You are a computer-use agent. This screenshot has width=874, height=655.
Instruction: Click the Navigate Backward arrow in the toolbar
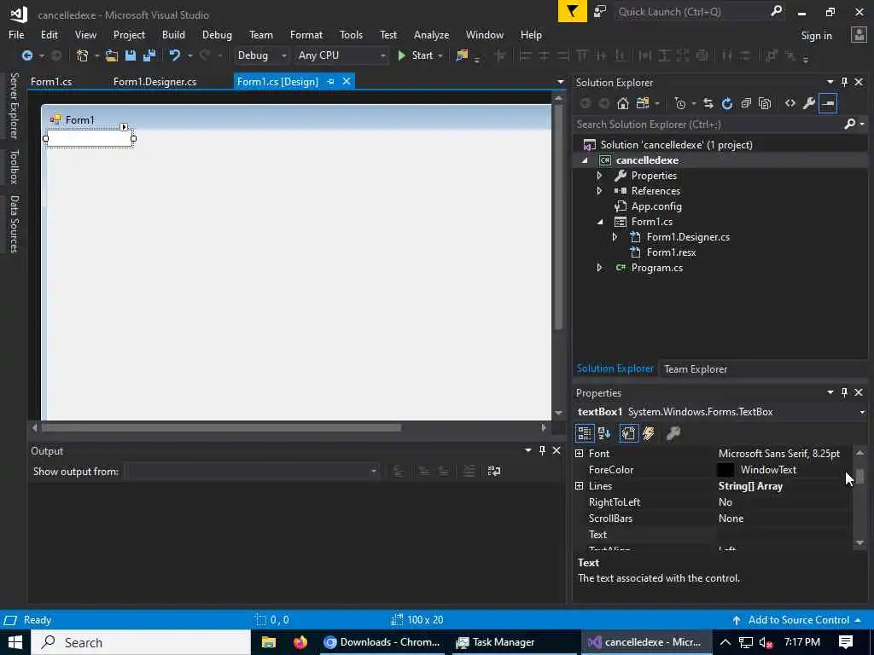tap(26, 55)
